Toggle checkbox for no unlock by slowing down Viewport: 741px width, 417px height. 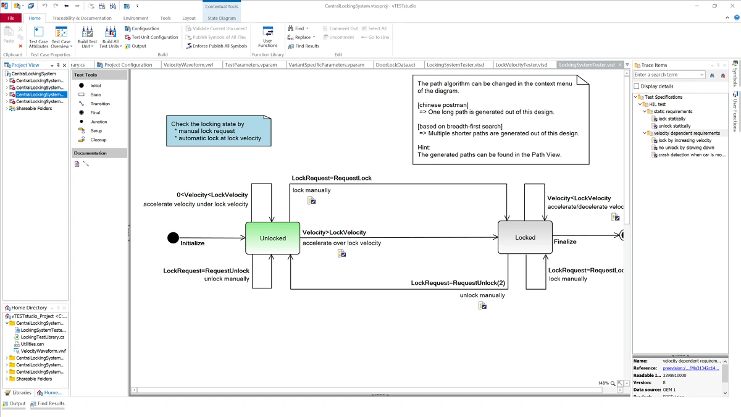click(655, 148)
